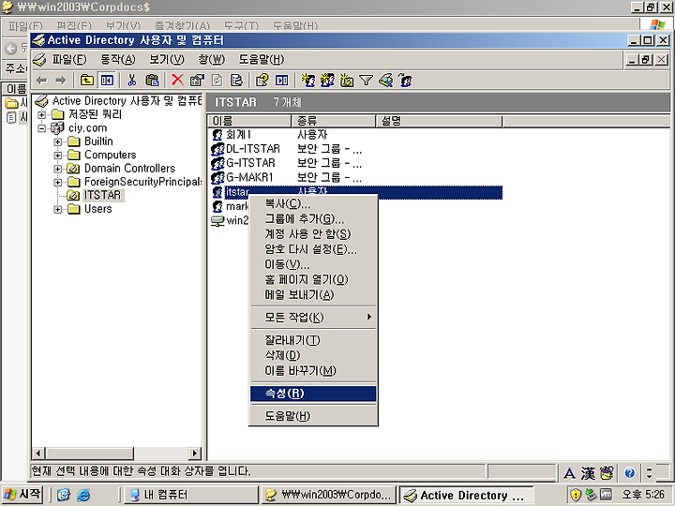The image size is (675, 506).
Task: Sort by the 설명 column header
Action: point(439,121)
